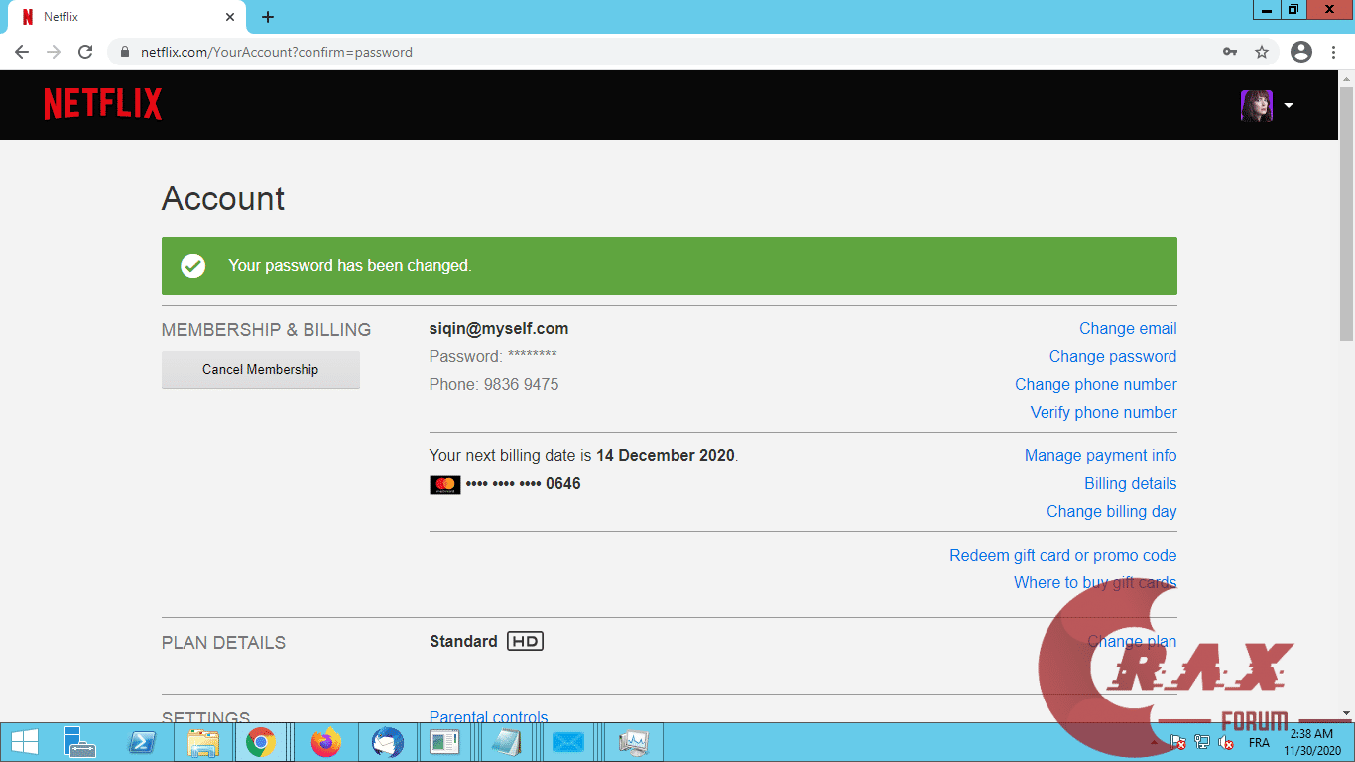Open the Chrome profile account icon

[1301, 52]
